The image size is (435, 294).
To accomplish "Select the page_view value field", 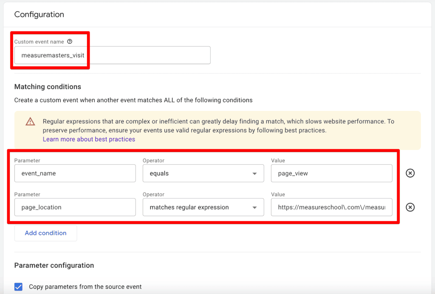I will [331, 173].
